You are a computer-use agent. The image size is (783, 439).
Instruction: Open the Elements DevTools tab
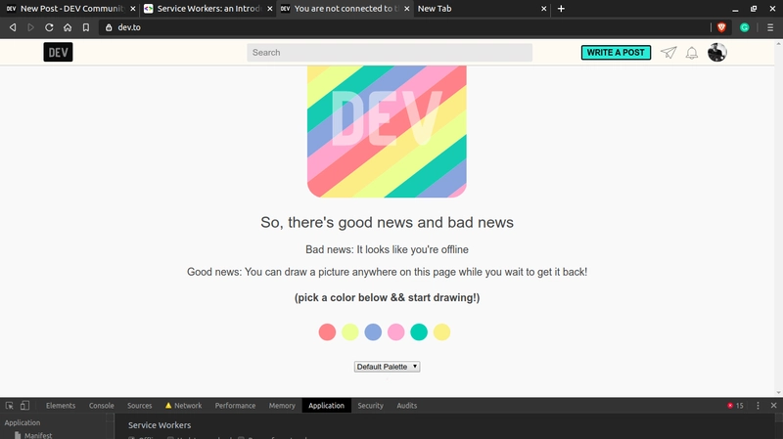61,406
